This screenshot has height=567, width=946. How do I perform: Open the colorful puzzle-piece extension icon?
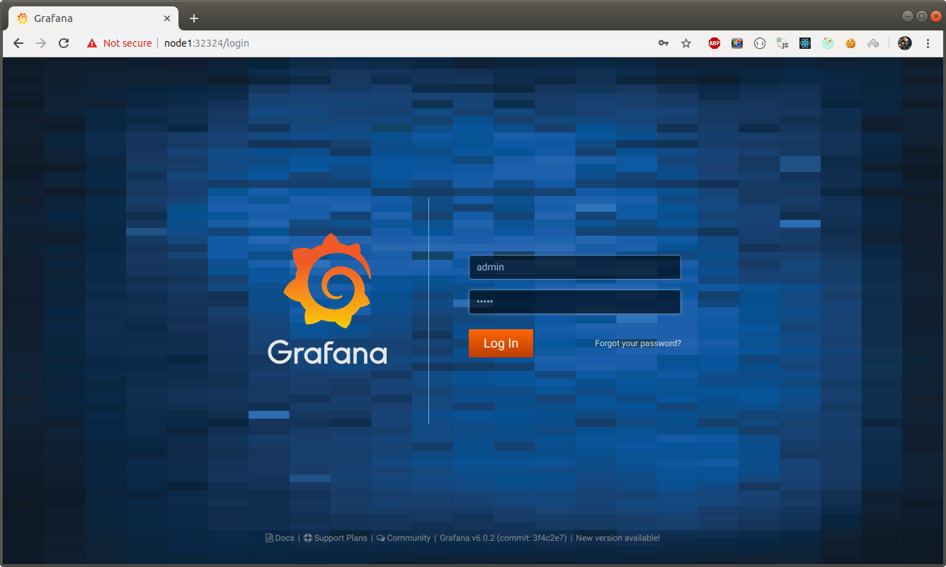pos(737,43)
